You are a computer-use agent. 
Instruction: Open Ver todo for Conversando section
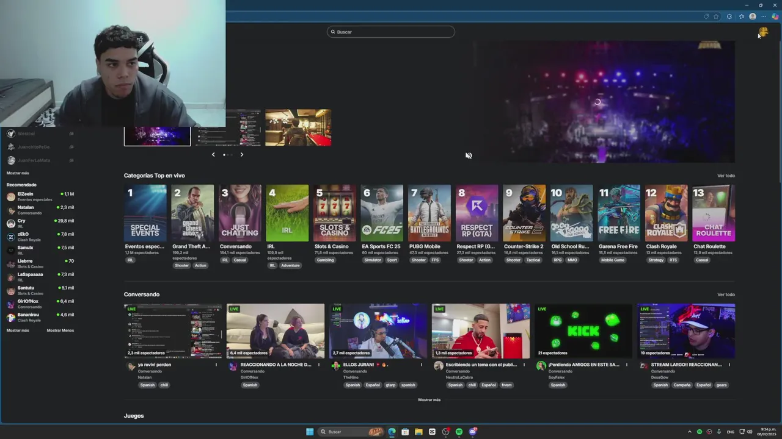point(726,294)
